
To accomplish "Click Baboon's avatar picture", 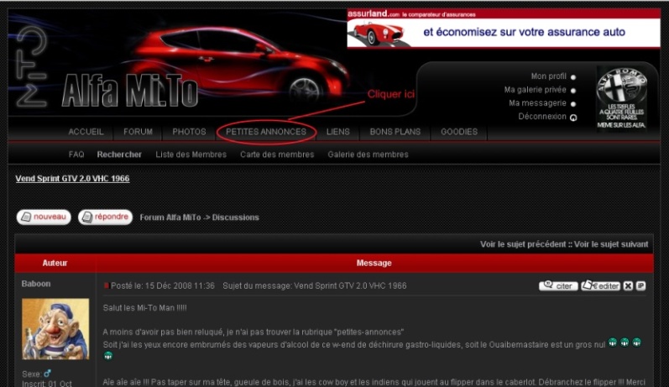I will 55,329.
